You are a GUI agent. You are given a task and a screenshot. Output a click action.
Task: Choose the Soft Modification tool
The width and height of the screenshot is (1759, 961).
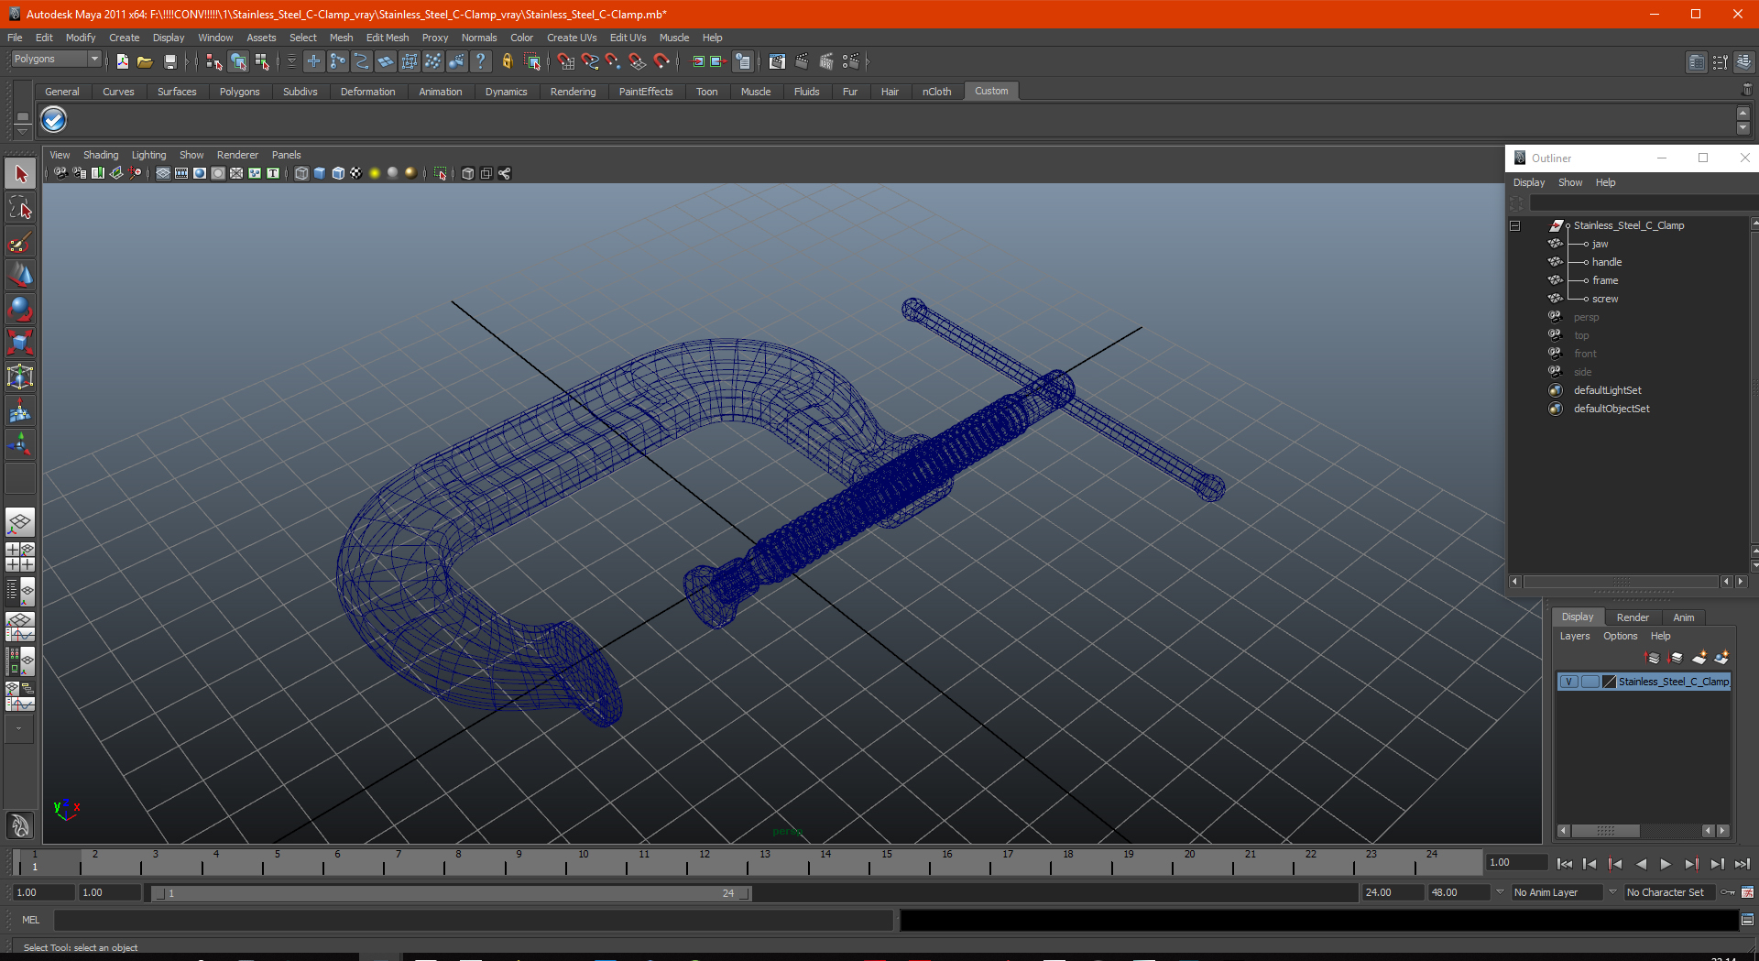pyautogui.click(x=20, y=411)
